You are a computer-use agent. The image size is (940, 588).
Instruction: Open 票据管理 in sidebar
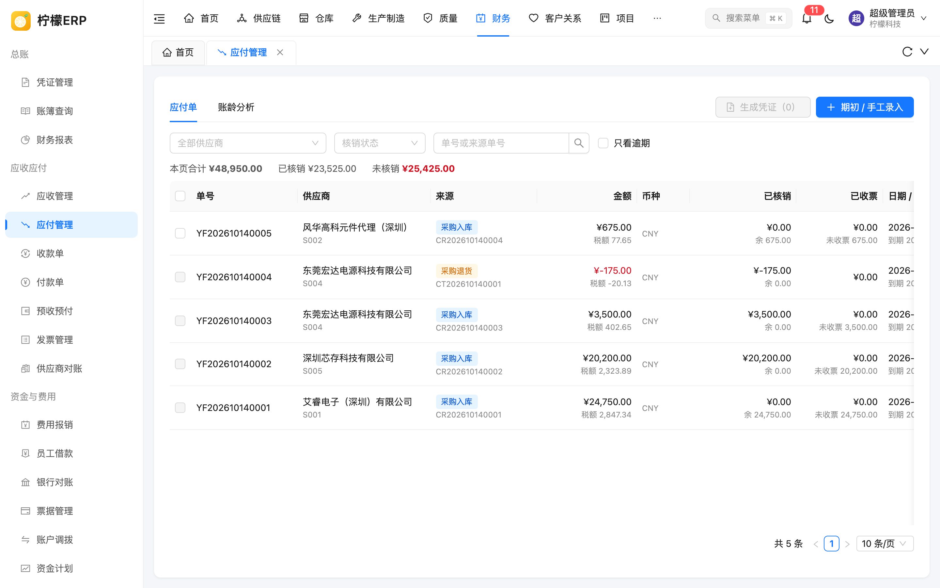point(71,511)
